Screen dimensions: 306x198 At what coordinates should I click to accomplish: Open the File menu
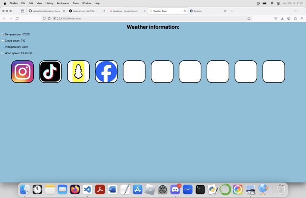pos(23,3)
